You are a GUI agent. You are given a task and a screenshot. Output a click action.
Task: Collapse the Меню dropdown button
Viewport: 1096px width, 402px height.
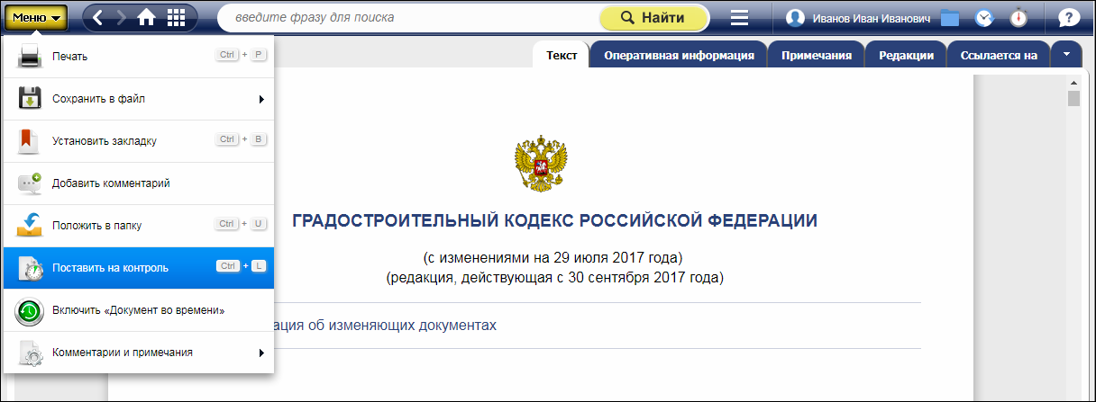36,17
